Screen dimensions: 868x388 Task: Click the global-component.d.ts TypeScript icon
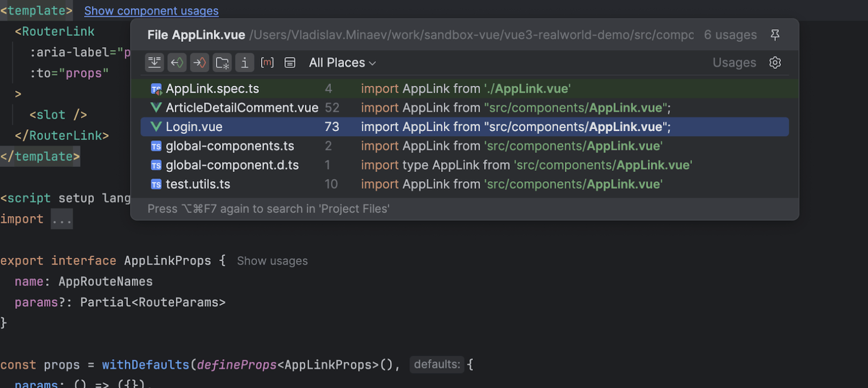click(x=156, y=166)
